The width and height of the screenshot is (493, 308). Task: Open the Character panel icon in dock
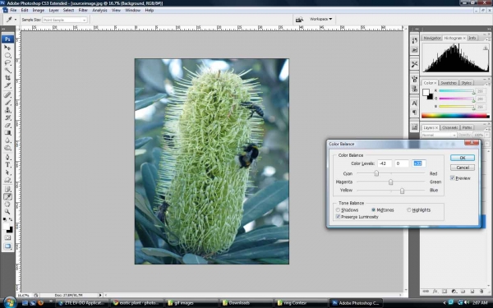(414, 103)
